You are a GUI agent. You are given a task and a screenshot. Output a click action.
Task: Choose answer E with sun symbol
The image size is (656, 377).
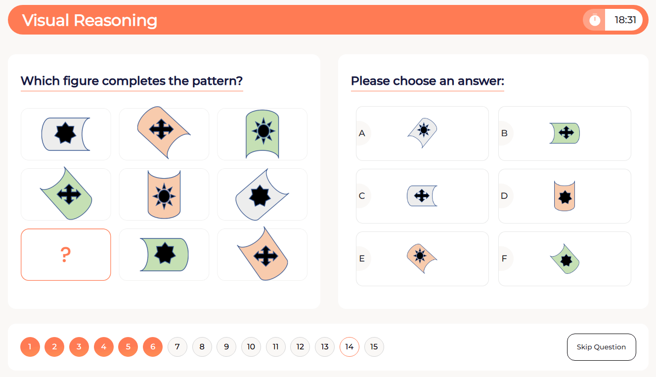[422, 259]
